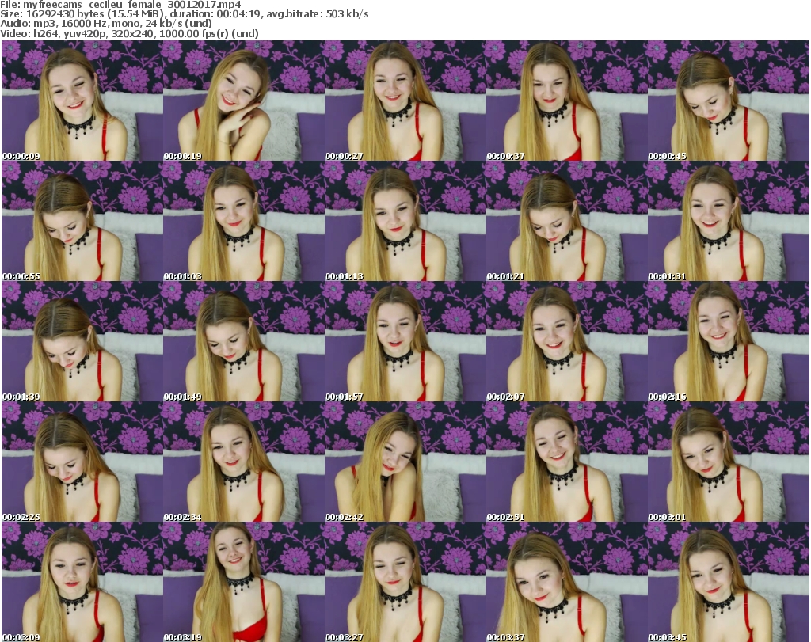Open the thumbnail marked 00:00:37
Viewport: 811px width, 642px height.
tap(565, 101)
